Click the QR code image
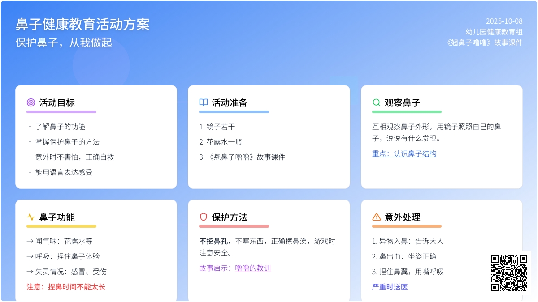The height and width of the screenshot is (302, 538). [509, 273]
